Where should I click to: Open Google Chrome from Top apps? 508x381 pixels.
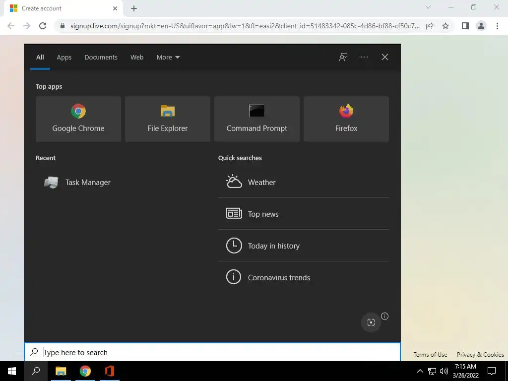click(78, 119)
